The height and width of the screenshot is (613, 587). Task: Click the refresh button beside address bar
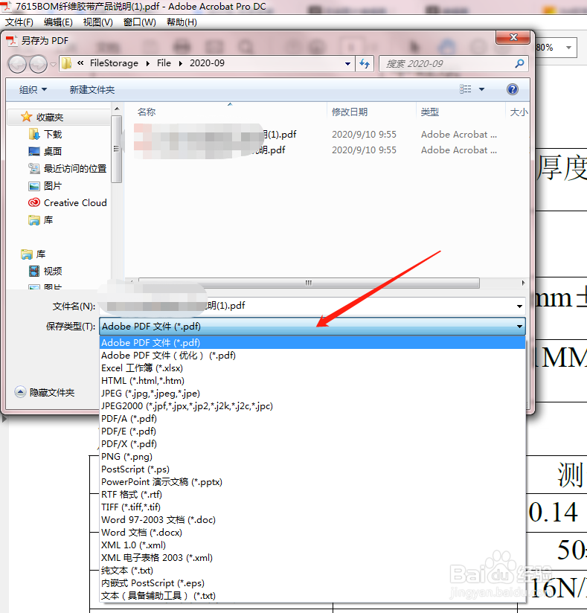point(365,63)
